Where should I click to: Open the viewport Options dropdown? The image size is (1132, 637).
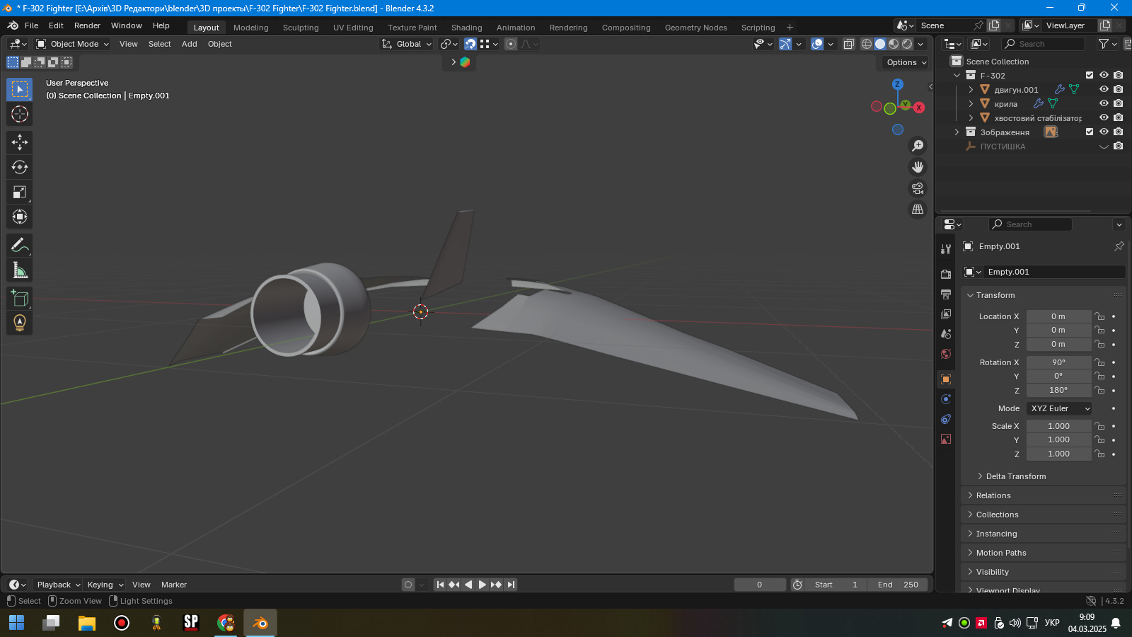[x=906, y=62]
